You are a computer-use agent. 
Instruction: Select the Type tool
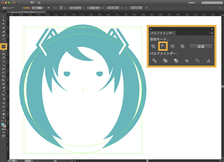coord(4,39)
